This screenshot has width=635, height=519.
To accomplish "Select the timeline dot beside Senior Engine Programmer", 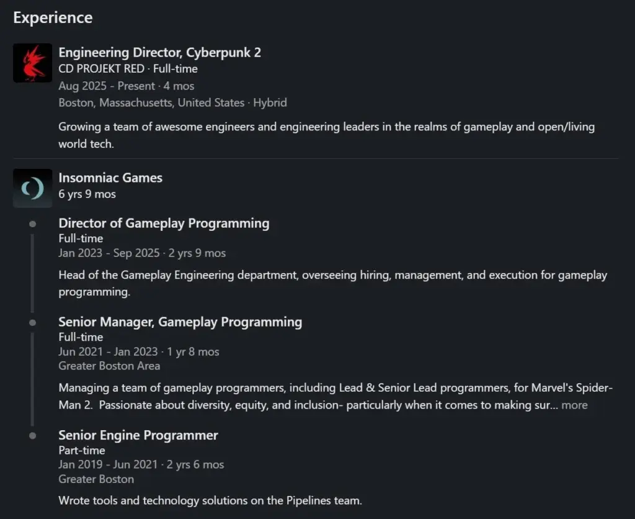I will pos(32,436).
